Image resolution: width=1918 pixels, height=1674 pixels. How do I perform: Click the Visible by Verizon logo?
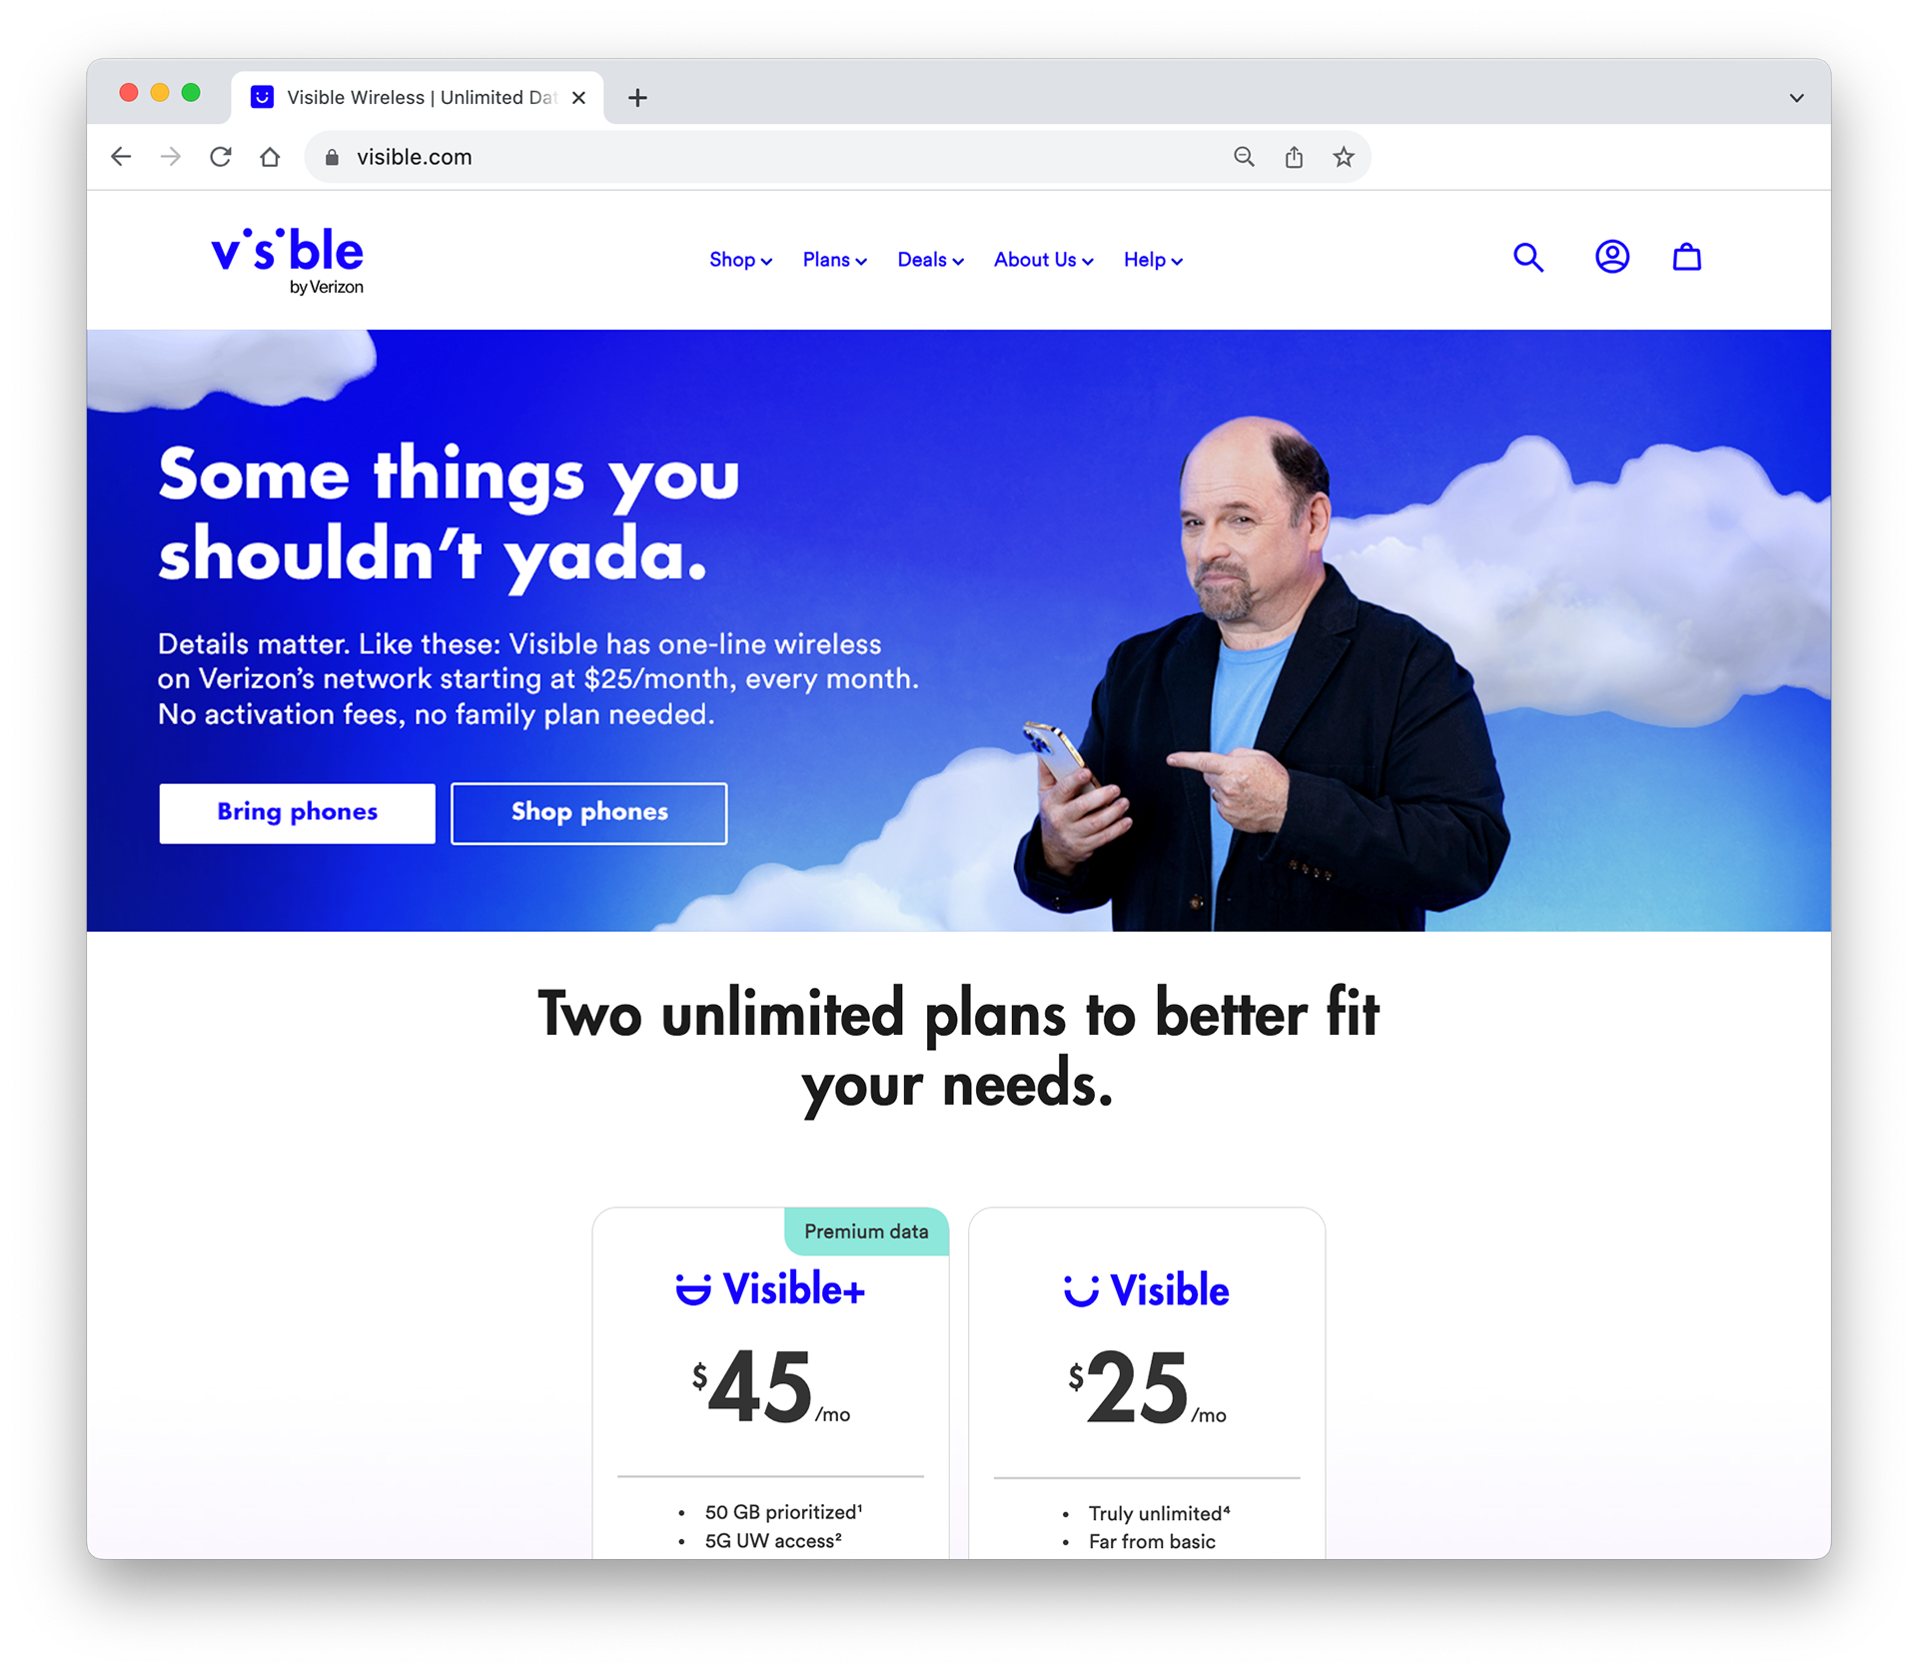(288, 261)
